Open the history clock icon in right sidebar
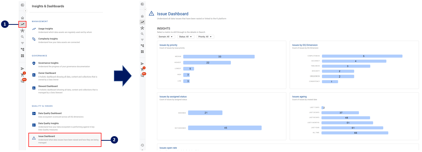The height and width of the screenshot is (152, 422). pos(142,145)
